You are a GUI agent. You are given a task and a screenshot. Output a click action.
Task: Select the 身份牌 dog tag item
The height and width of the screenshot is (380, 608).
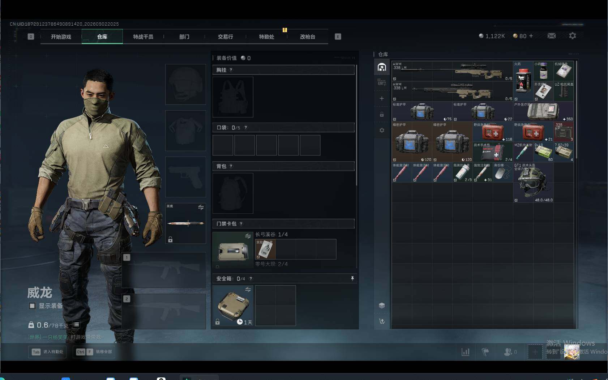(503, 172)
